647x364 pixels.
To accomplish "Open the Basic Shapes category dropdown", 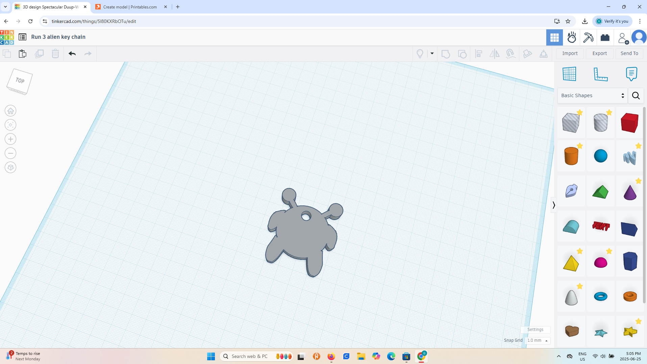I will pos(593,95).
